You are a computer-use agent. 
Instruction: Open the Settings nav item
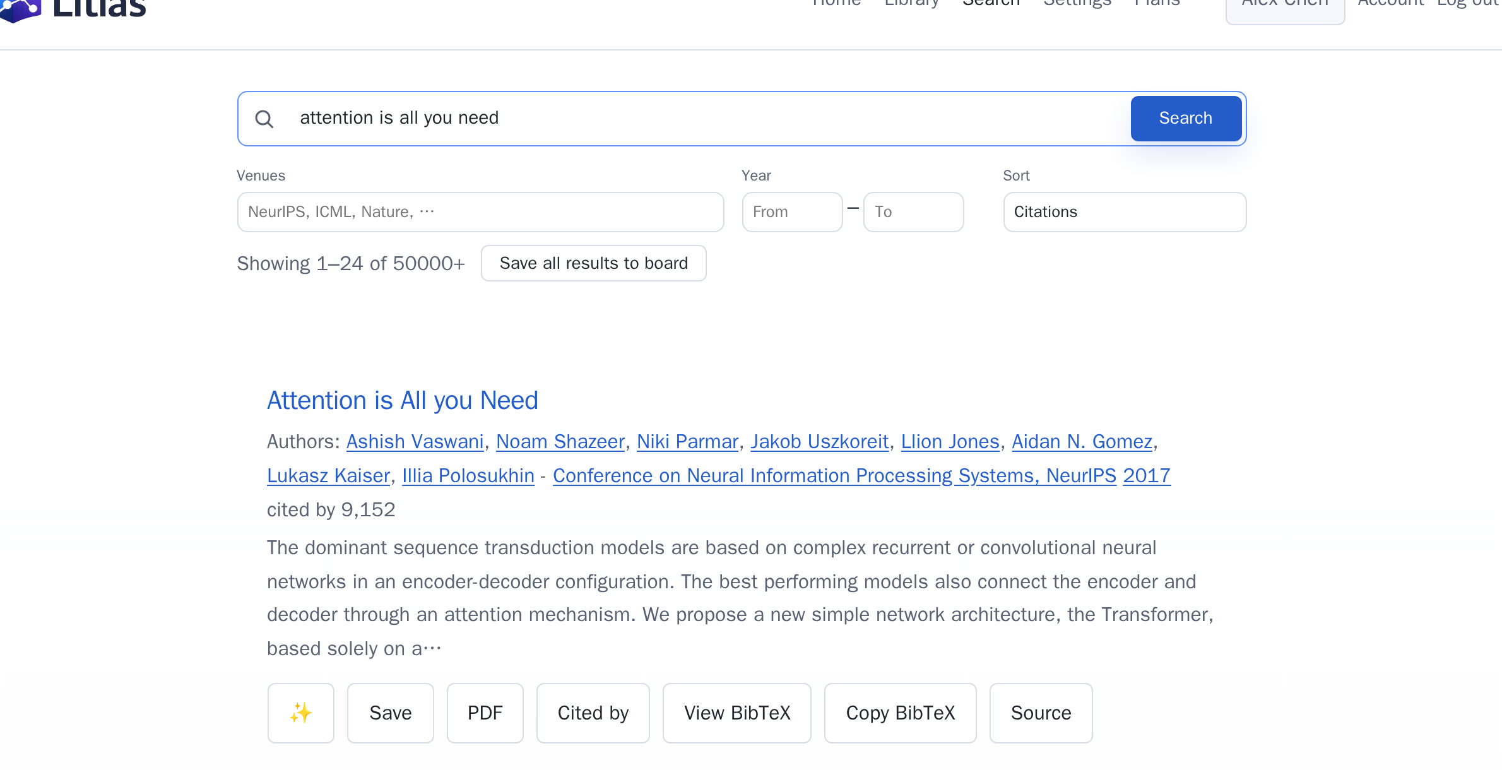1077,3
